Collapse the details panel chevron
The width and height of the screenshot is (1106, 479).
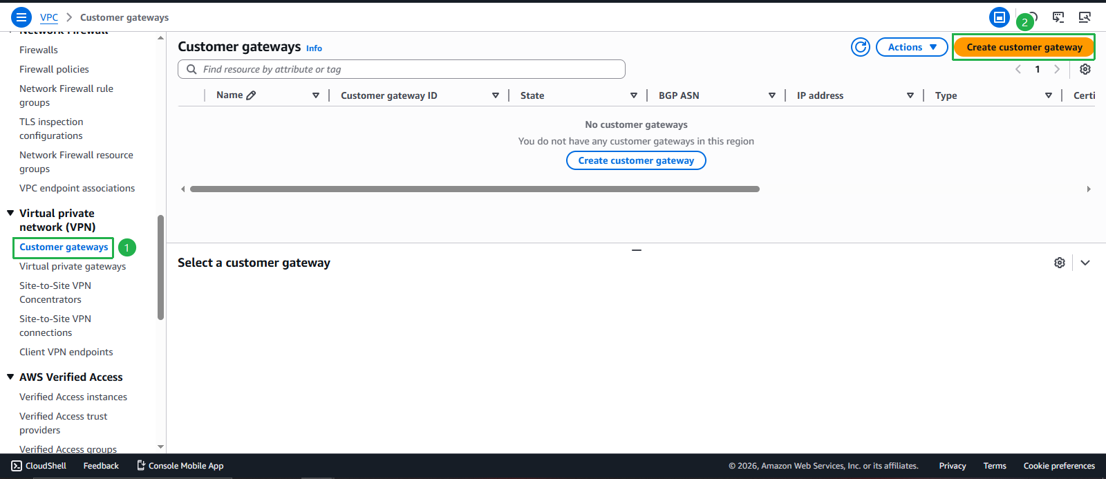coord(1085,263)
